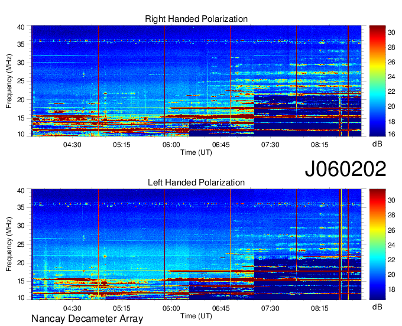Image resolution: width=402 pixels, height=326 pixels.
Task: Click the 08:15 time tick of the Right Handed plot
Action: click(320, 145)
